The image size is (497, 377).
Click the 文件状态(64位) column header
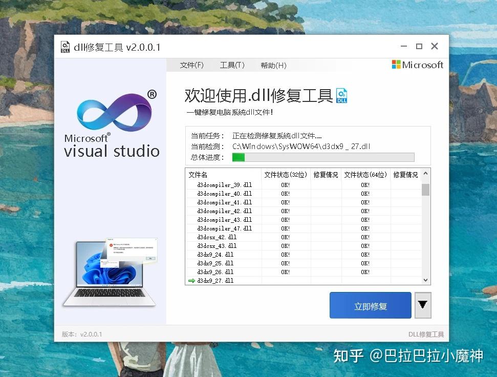point(365,175)
